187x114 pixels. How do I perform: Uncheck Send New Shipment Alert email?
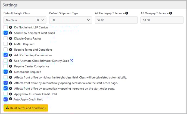[x=6, y=33]
